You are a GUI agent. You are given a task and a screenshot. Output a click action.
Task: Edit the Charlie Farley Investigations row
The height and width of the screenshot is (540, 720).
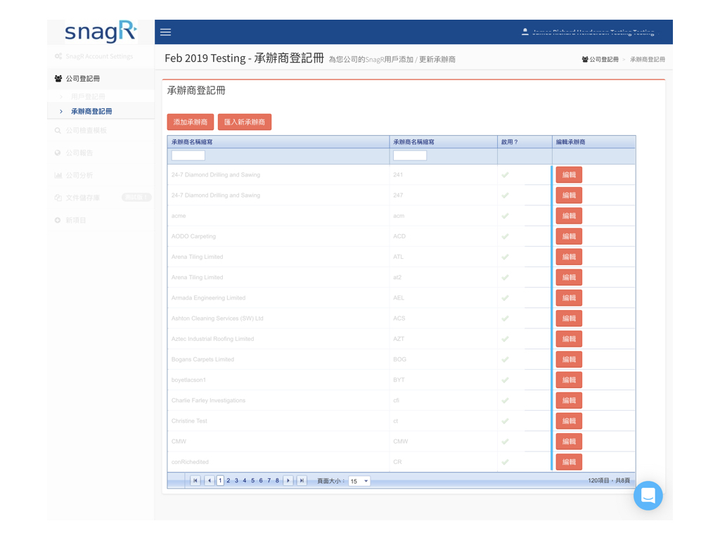click(569, 400)
